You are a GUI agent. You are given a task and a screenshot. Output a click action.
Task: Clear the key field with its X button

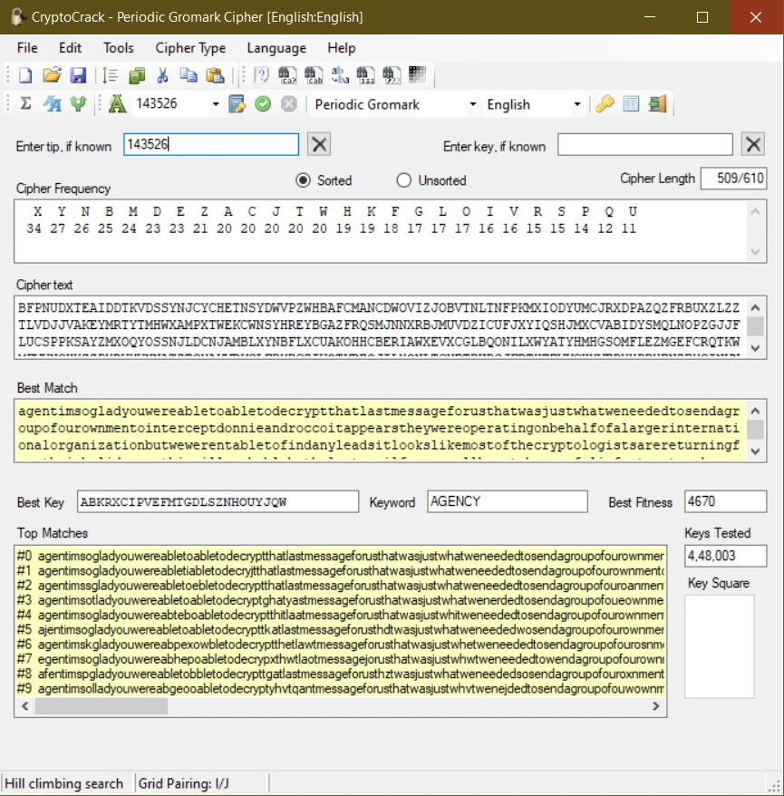point(753,145)
